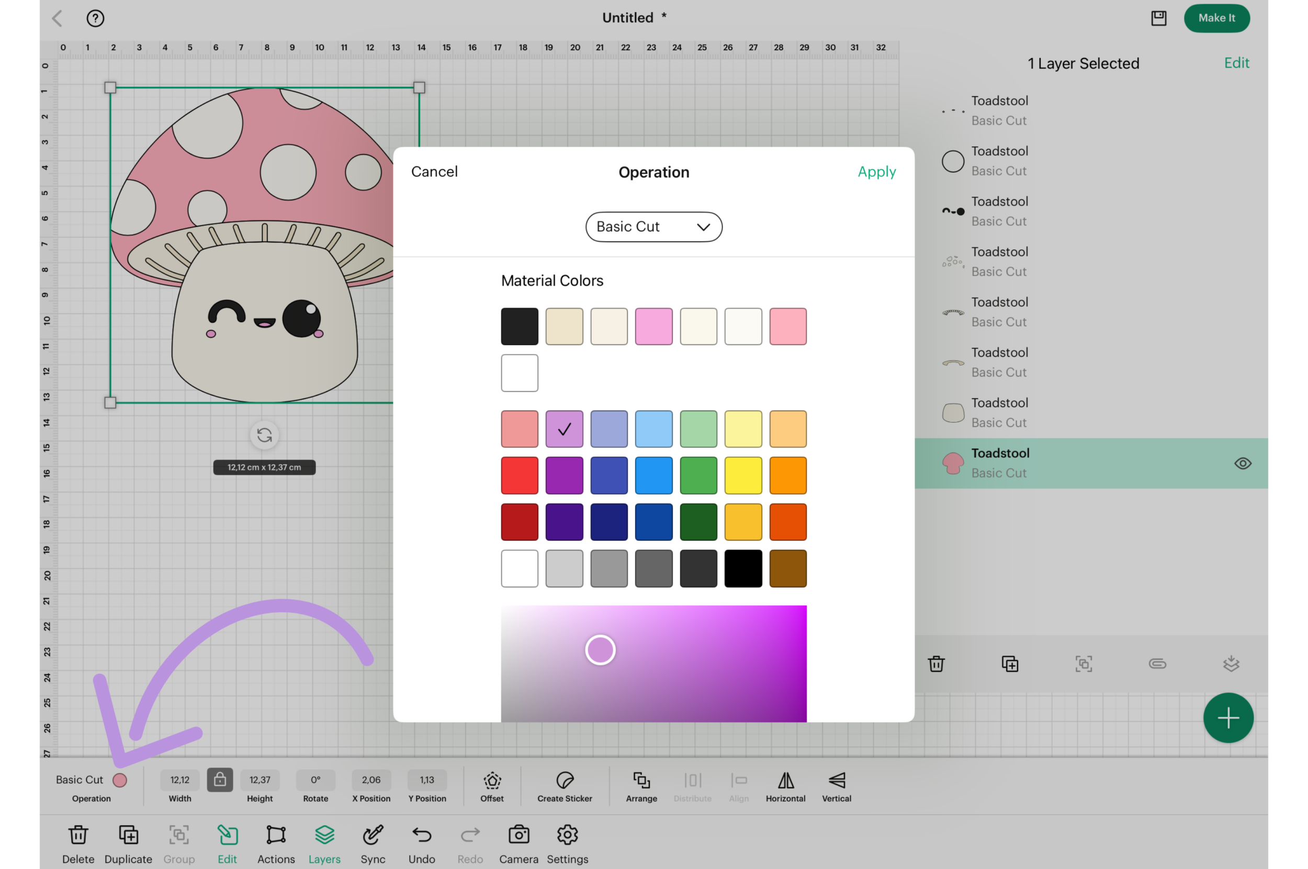This screenshot has height=869, width=1308.
Task: Open the Arrange options menu
Action: coord(641,780)
